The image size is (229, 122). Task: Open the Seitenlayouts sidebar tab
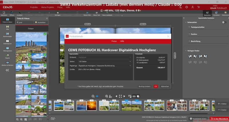pos(8,42)
